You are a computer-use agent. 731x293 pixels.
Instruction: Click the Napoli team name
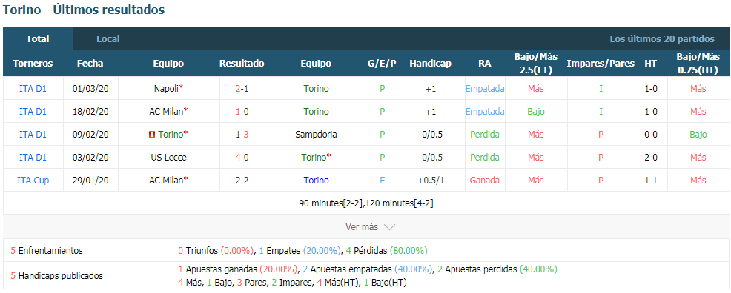pyautogui.click(x=166, y=88)
